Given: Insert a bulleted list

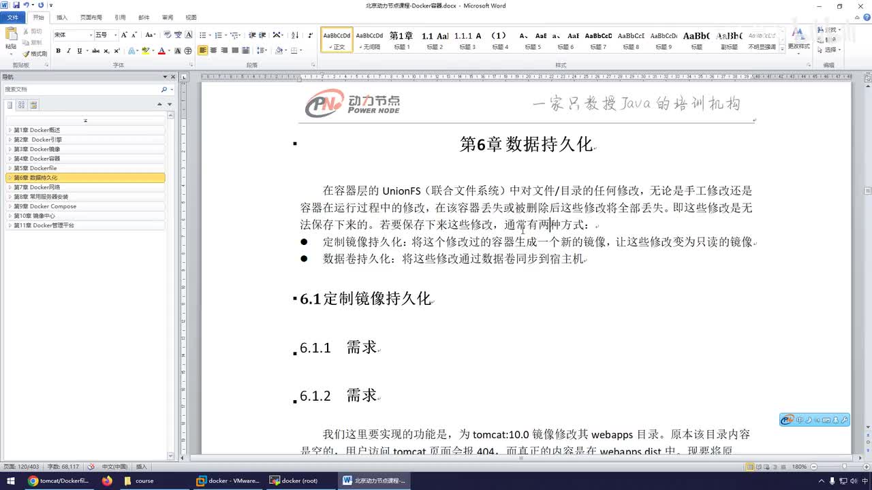Looking at the screenshot, I should 203,35.
